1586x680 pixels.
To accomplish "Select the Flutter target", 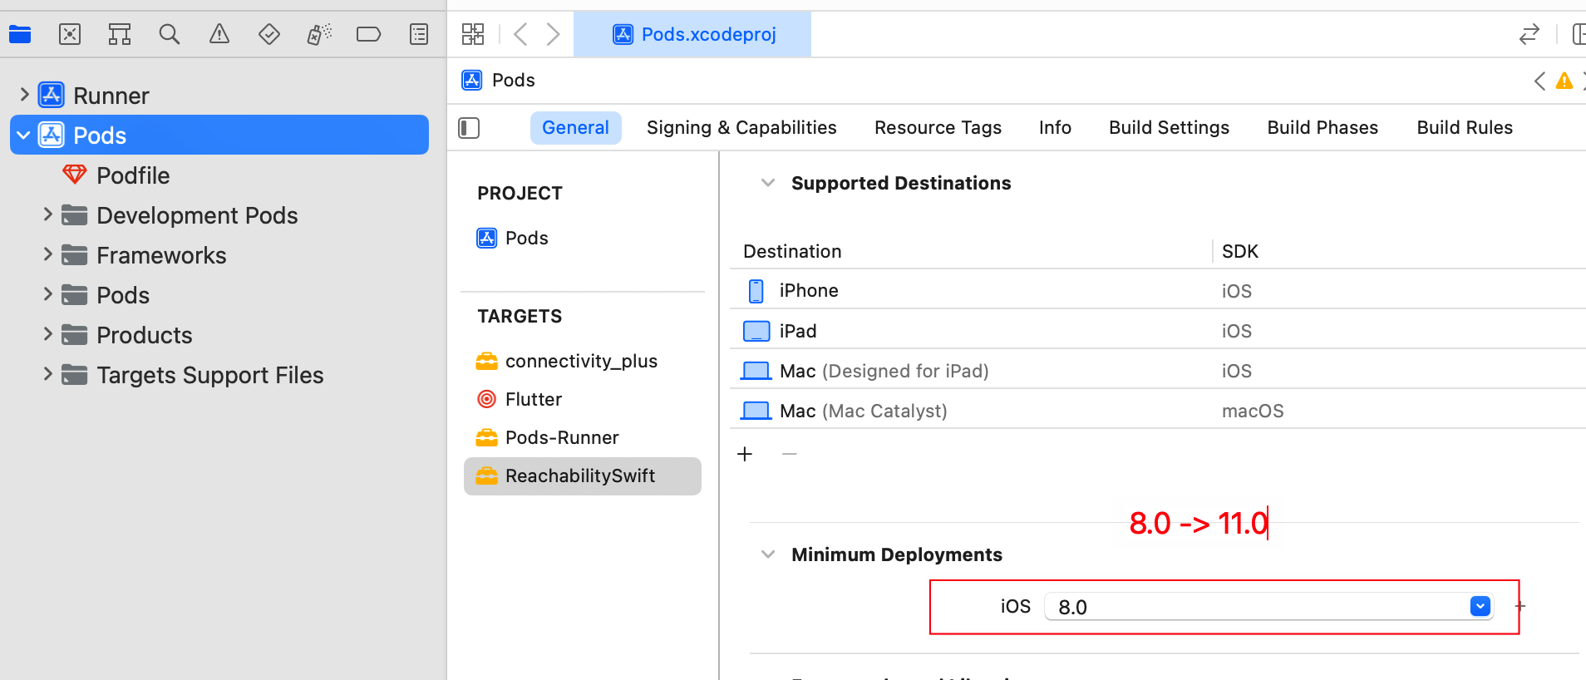I will (x=534, y=399).
